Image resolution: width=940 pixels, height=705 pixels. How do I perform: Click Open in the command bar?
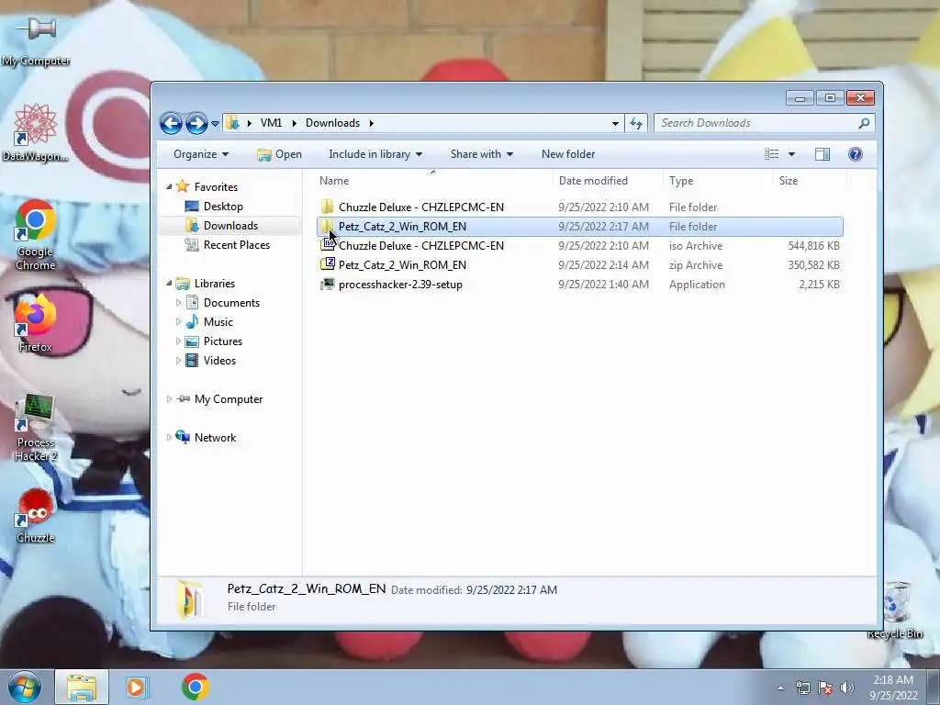(x=279, y=154)
